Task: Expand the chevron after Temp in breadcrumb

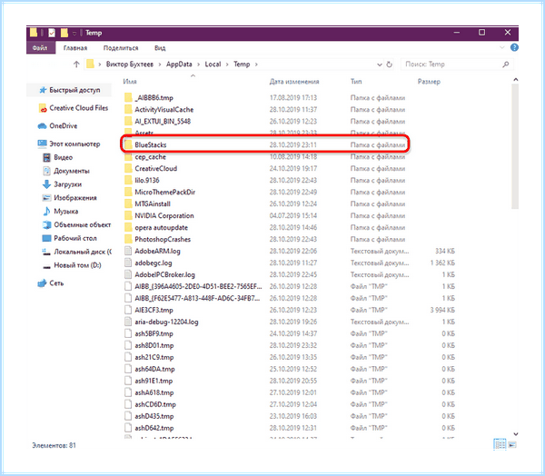Action: pyautogui.click(x=256, y=64)
